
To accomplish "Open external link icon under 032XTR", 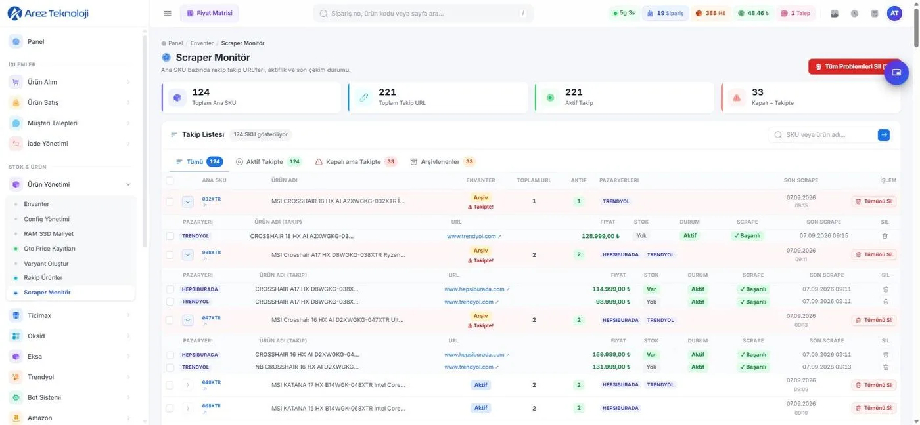I will 204,205.
